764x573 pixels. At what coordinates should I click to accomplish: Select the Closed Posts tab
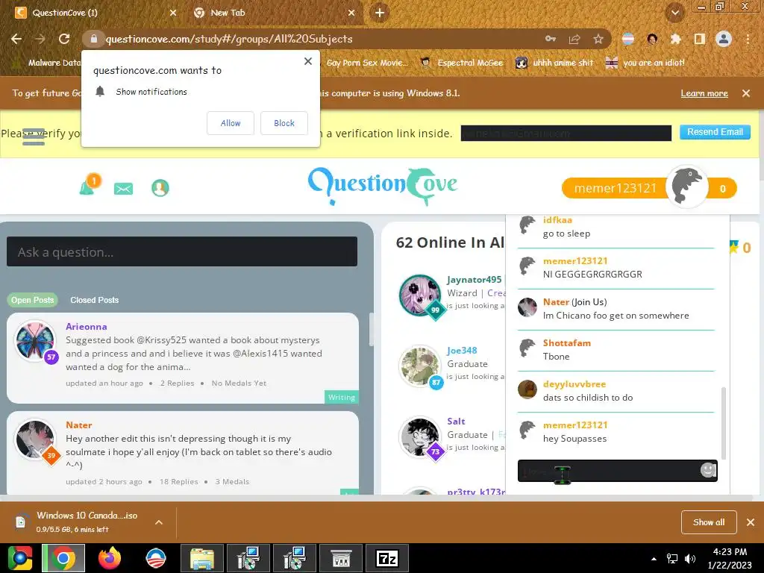click(95, 300)
